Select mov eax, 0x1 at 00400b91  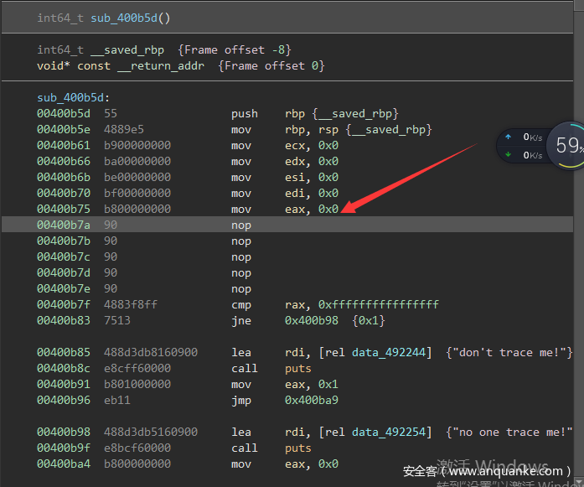coord(285,385)
